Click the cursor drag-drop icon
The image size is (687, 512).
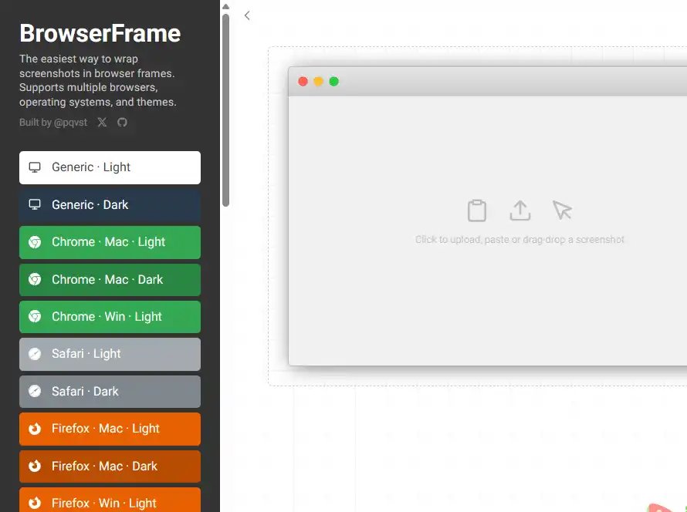point(562,210)
